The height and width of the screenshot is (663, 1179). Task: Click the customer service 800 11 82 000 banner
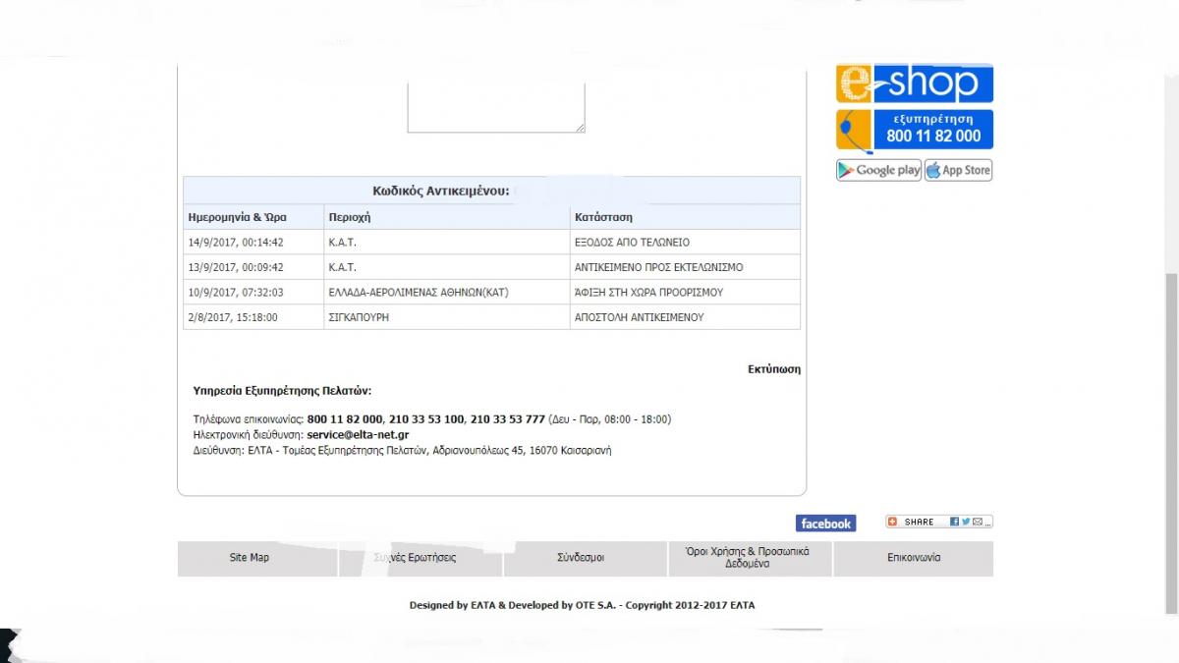[x=915, y=130]
